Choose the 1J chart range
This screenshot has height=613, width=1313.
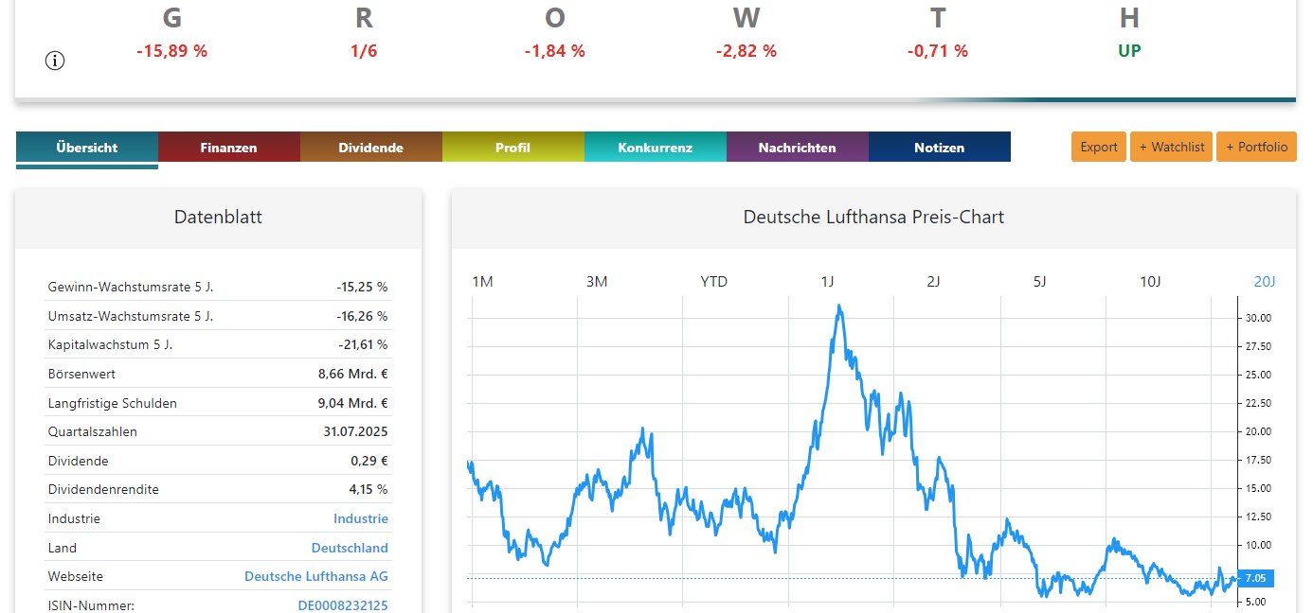click(x=827, y=281)
